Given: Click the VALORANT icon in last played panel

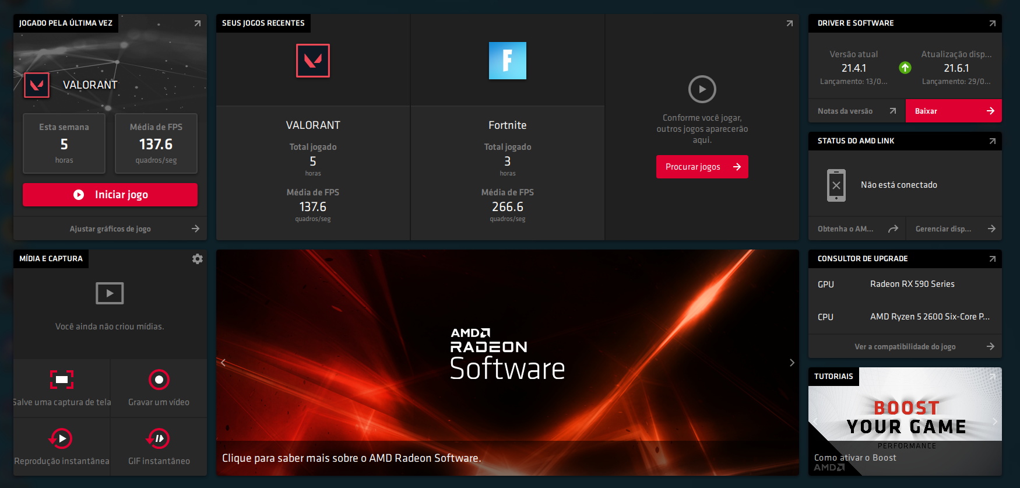Looking at the screenshot, I should tap(37, 85).
